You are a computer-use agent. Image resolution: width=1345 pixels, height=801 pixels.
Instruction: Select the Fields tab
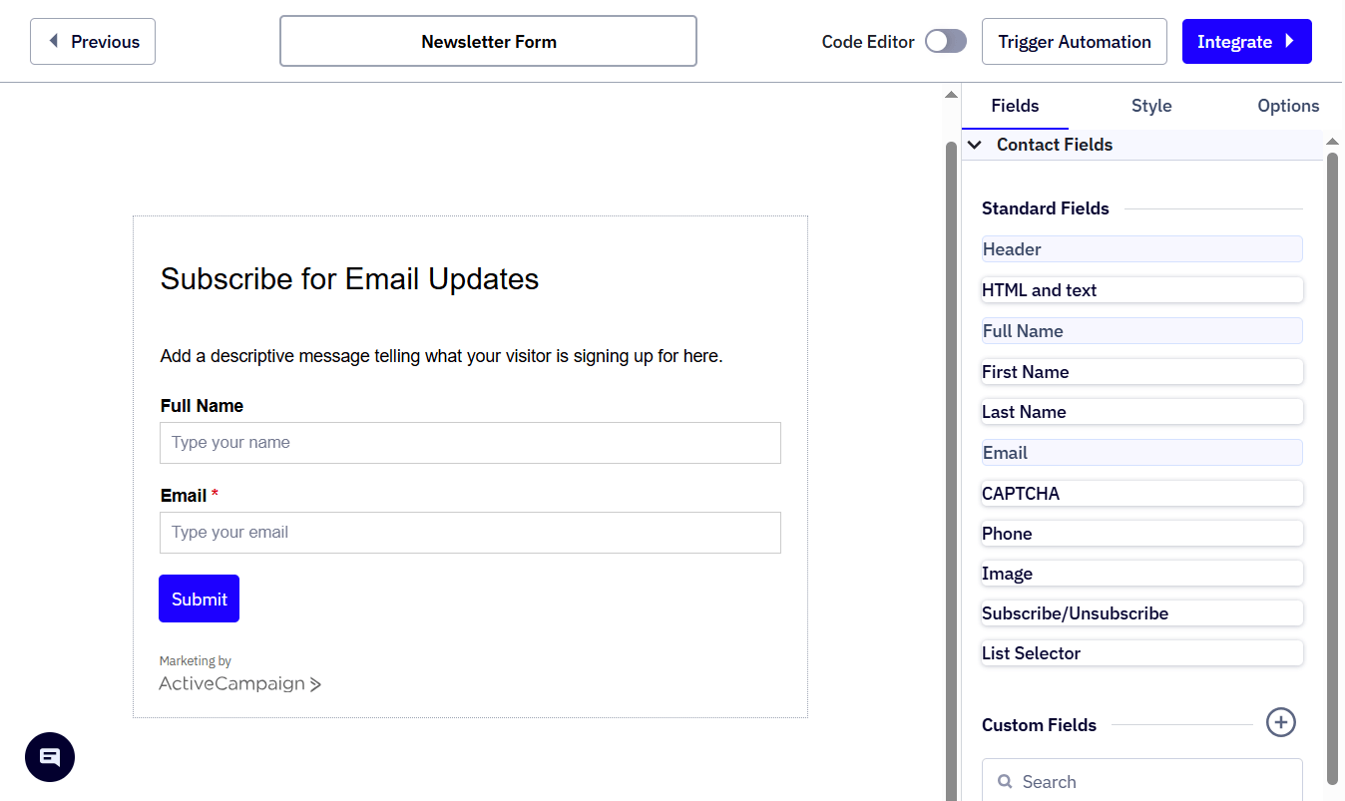[x=1015, y=106]
